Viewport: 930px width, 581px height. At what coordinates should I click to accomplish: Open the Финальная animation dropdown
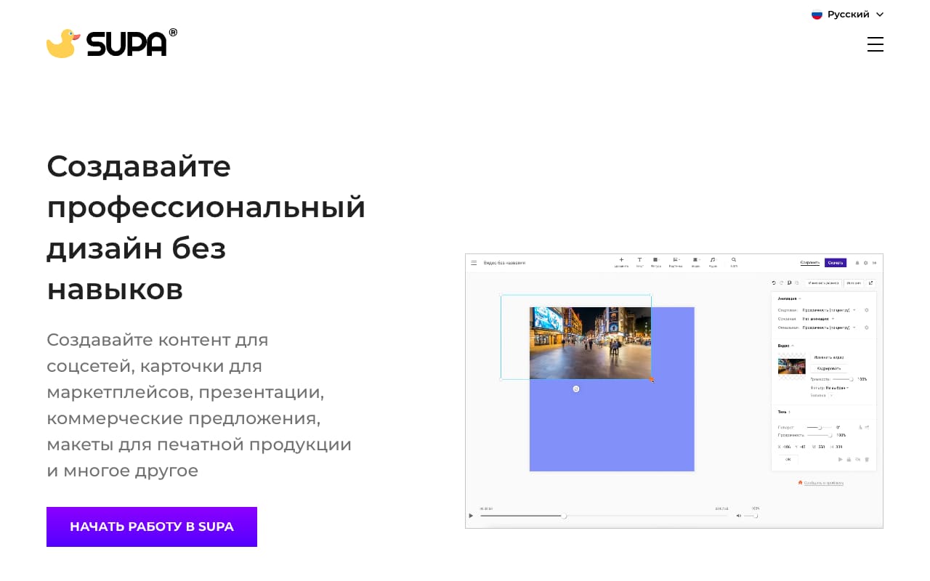829,328
